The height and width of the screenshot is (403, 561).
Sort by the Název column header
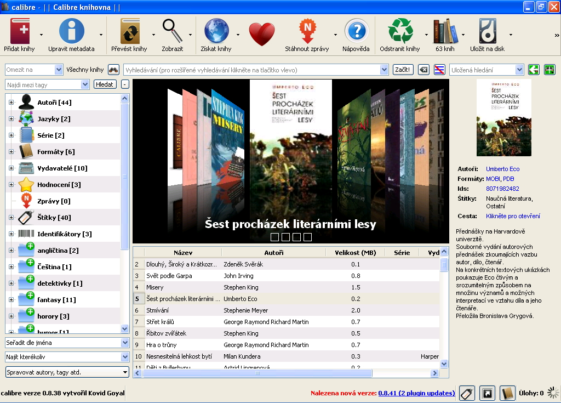tap(183, 253)
